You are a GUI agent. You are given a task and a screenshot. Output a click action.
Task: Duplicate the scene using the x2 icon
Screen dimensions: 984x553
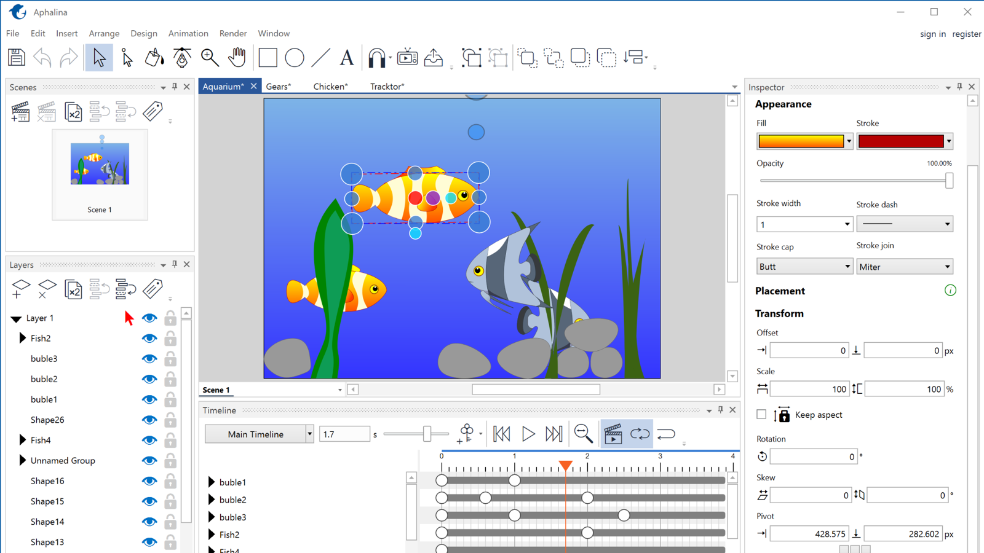(73, 112)
